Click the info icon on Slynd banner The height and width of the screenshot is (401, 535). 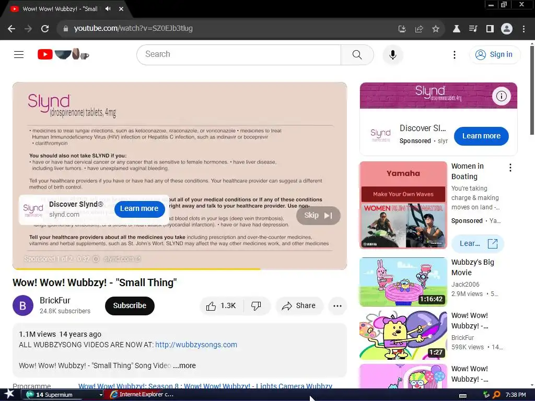501,96
